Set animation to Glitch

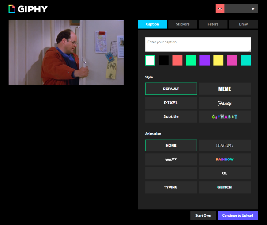pyautogui.click(x=225, y=187)
